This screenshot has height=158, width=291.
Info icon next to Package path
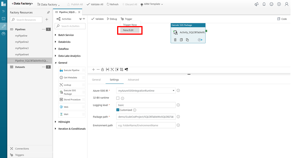click(178, 117)
